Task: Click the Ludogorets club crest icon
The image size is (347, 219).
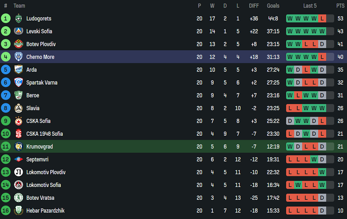Action: coord(18,19)
